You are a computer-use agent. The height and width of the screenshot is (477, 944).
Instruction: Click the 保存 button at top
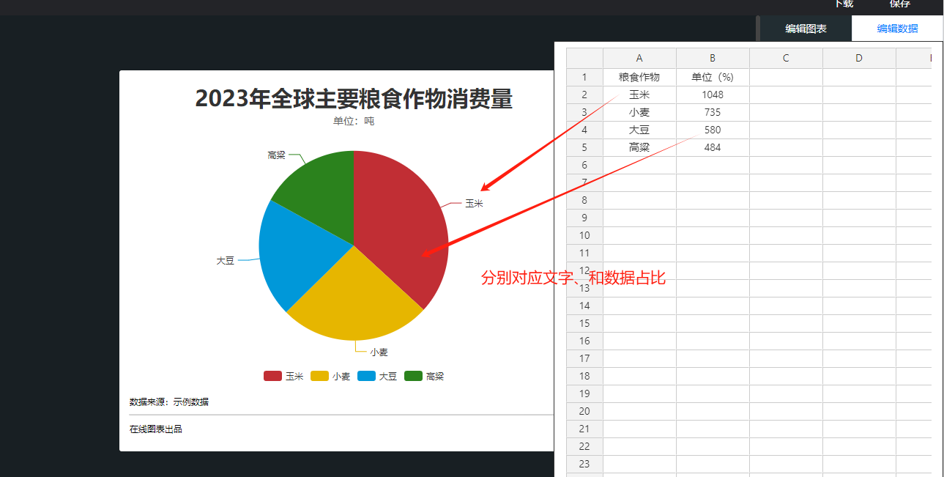900,4
